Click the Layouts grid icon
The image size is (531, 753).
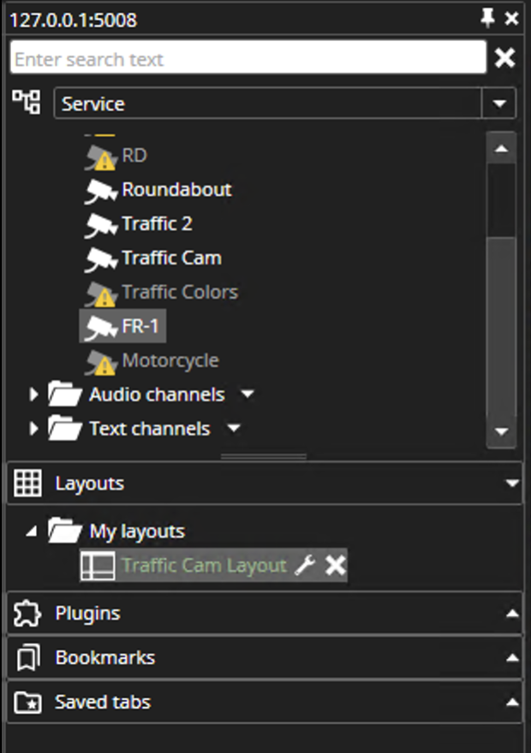(28, 483)
